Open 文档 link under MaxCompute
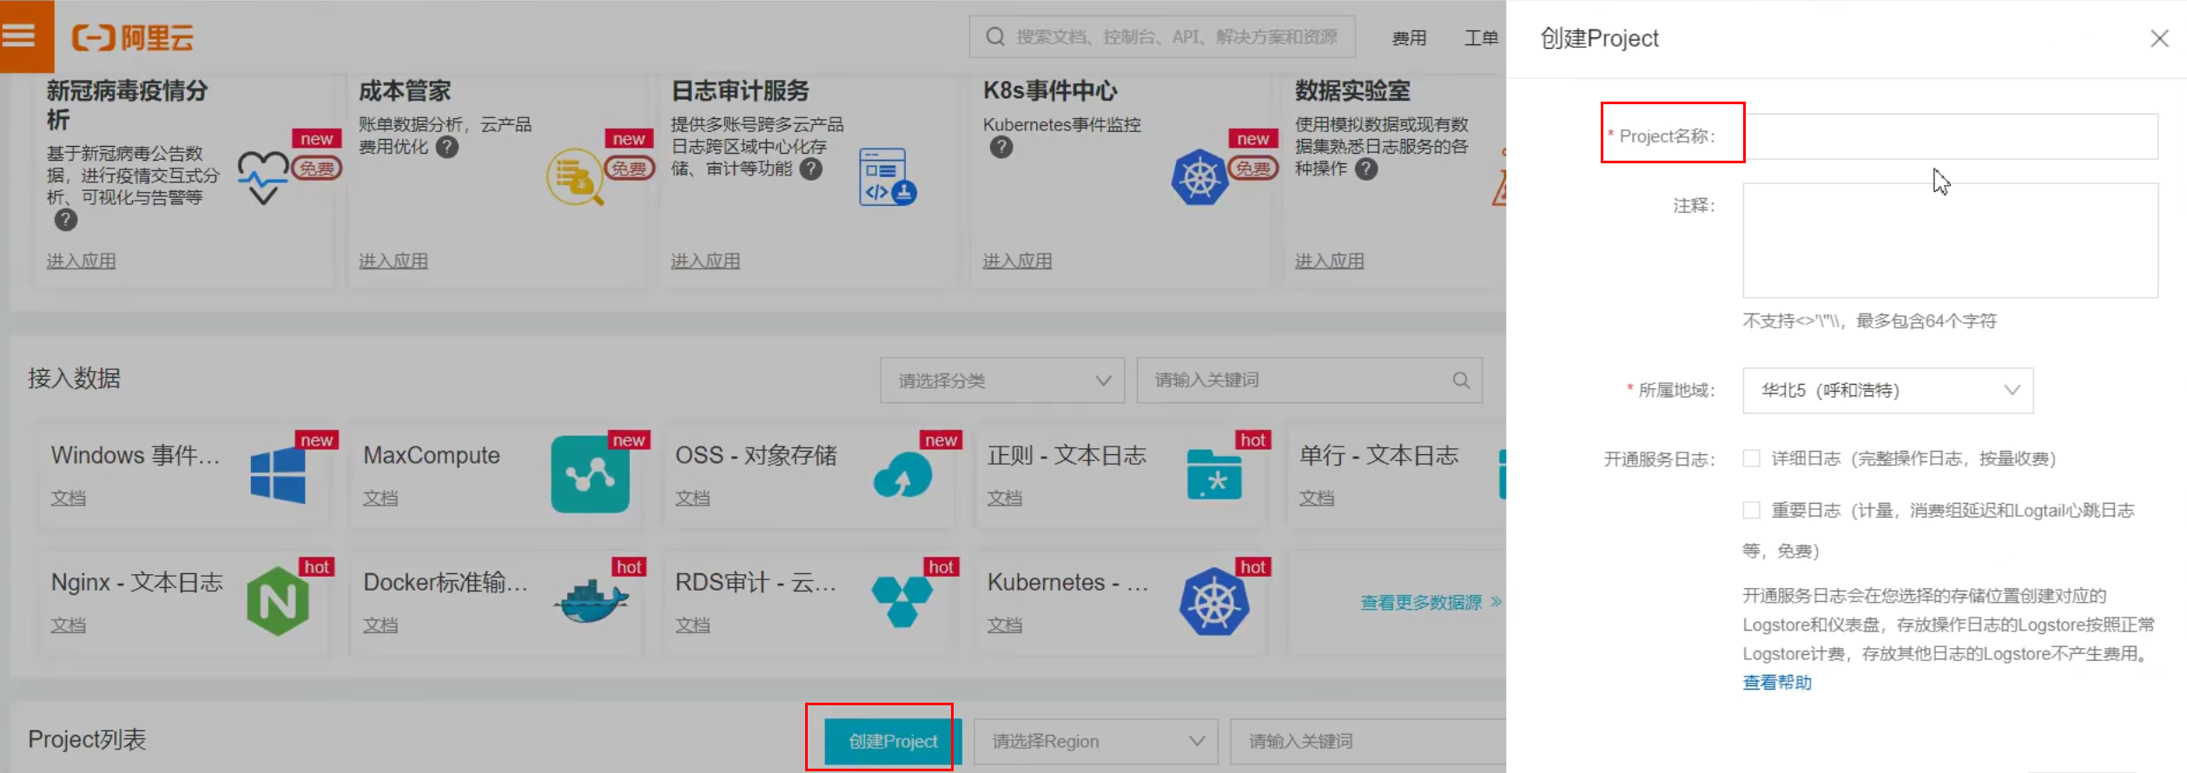 click(x=380, y=498)
